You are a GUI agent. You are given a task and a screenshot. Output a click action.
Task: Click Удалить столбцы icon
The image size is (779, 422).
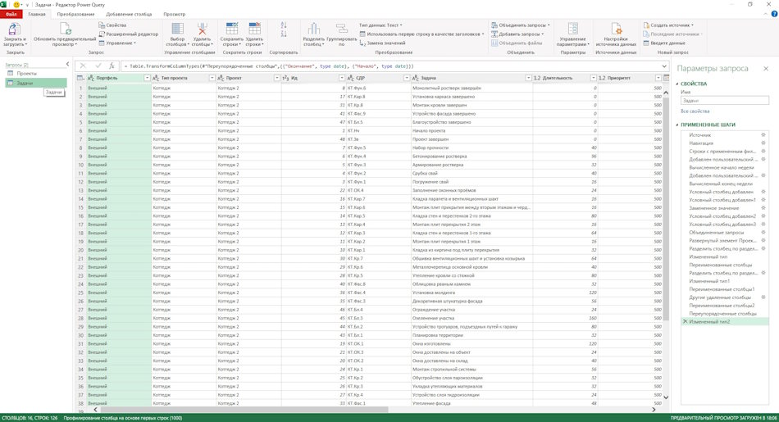click(x=203, y=29)
